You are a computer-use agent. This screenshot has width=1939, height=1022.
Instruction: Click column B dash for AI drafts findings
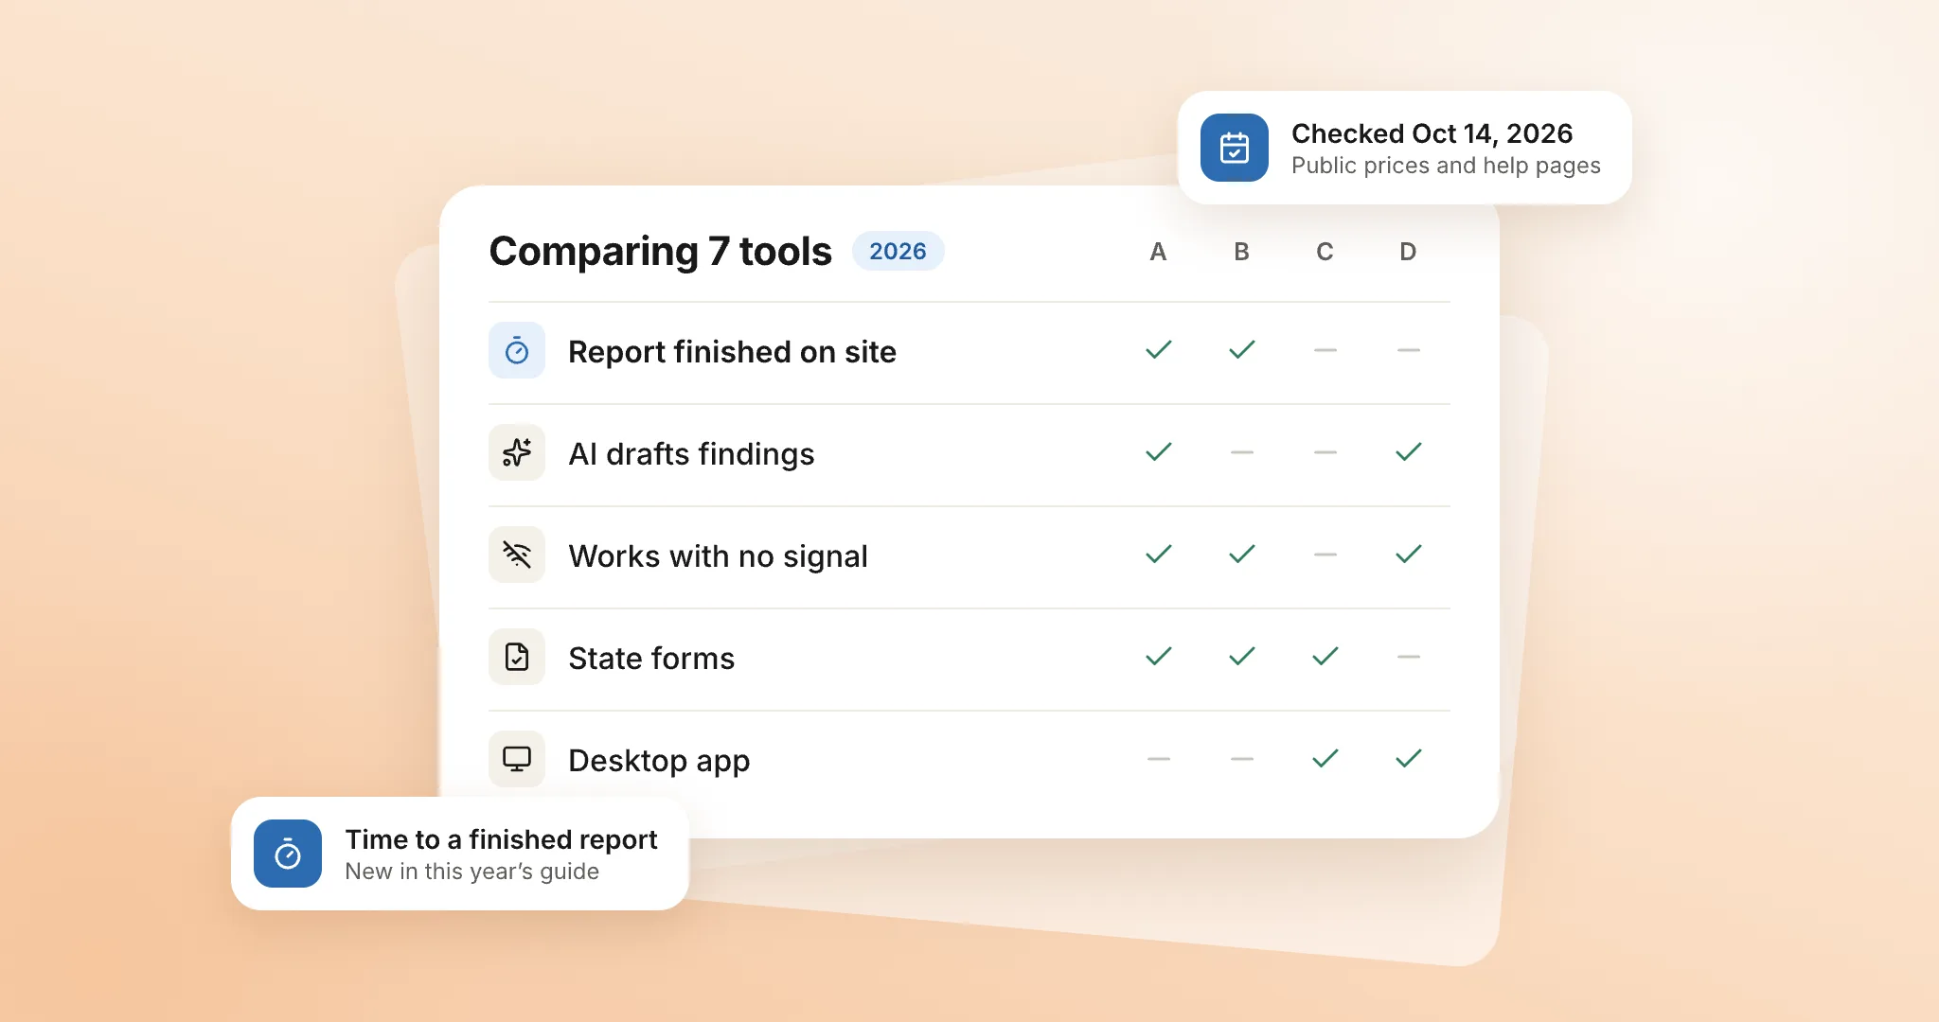point(1242,452)
